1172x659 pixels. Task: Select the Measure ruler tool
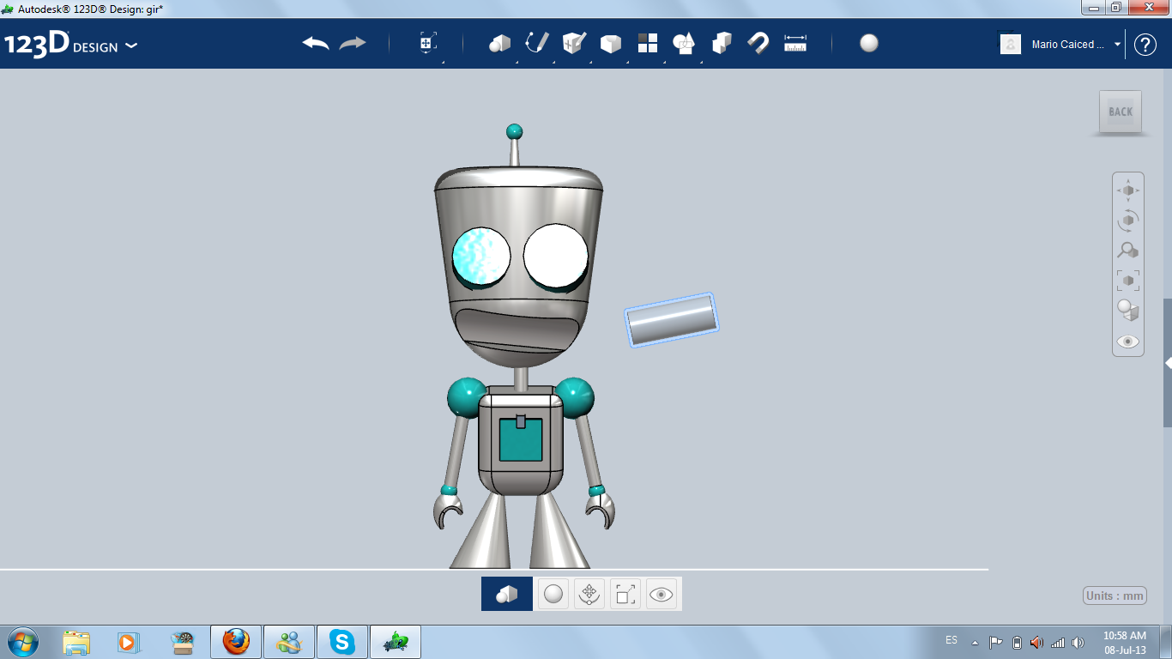[x=795, y=43]
